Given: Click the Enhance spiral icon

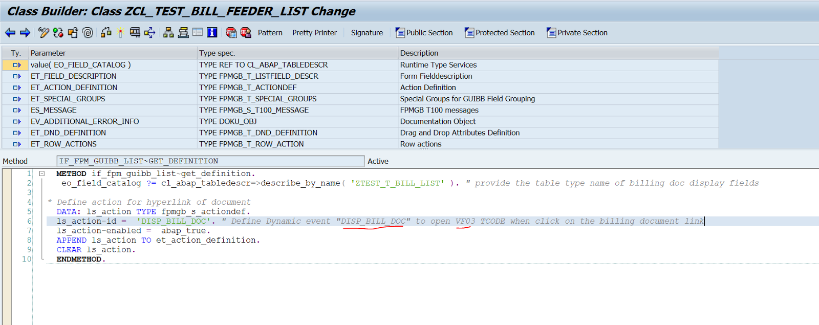Looking at the screenshot, I should (x=88, y=33).
